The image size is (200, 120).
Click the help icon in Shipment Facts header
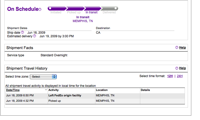pyautogui.click(x=177, y=48)
